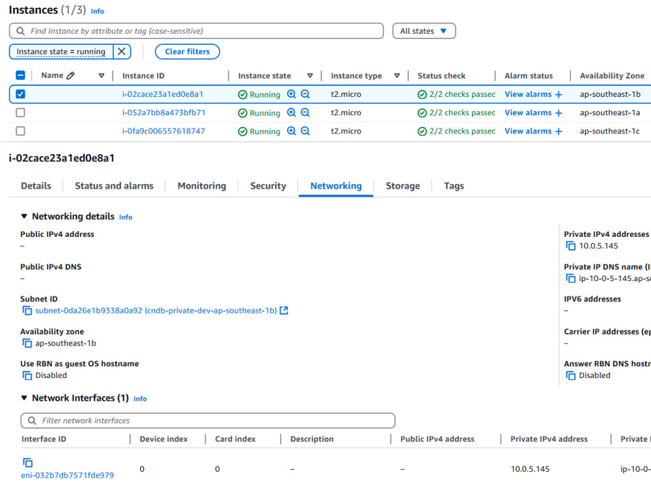Open instance link i-02cace23a1ed0e8a1

coord(162,94)
